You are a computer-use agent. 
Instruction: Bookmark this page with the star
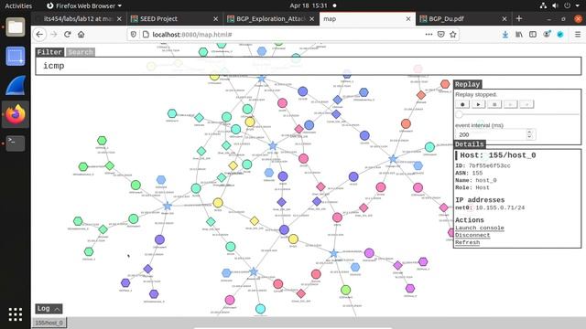click(x=453, y=35)
